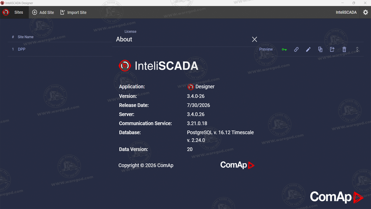
Task: Click the InteliSCADA logo in the top-left toolbar
Action: pyautogui.click(x=6, y=12)
